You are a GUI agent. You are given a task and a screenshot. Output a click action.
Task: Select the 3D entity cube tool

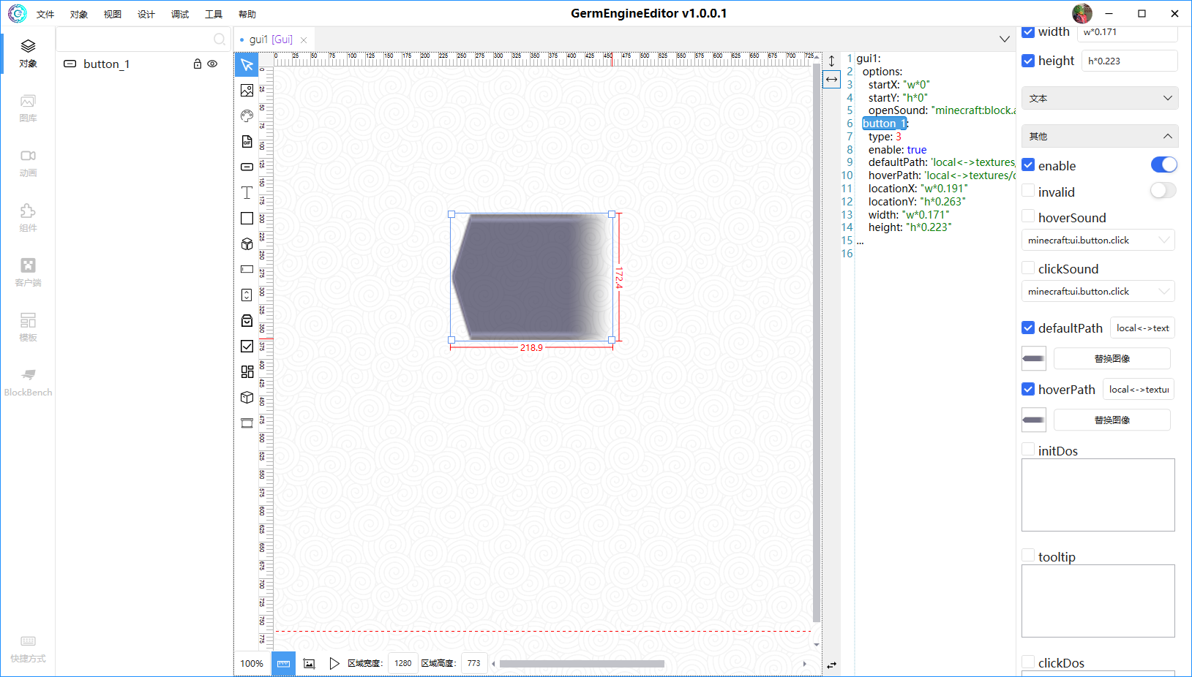(x=247, y=244)
